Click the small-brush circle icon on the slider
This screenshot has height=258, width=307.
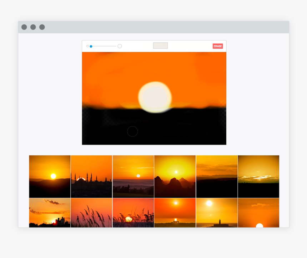point(87,46)
